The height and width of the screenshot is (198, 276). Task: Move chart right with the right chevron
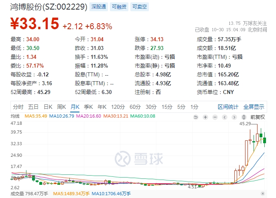(234, 117)
